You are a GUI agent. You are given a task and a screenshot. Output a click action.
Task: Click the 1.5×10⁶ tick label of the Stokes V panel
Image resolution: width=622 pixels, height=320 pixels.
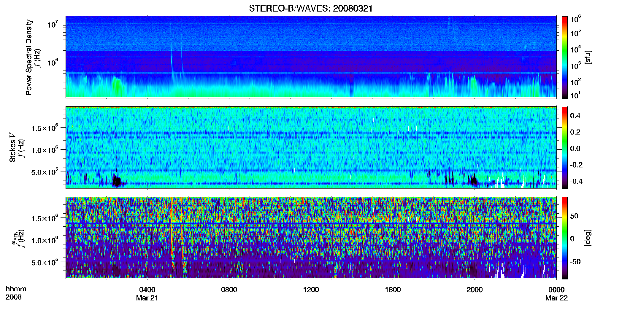click(x=45, y=128)
